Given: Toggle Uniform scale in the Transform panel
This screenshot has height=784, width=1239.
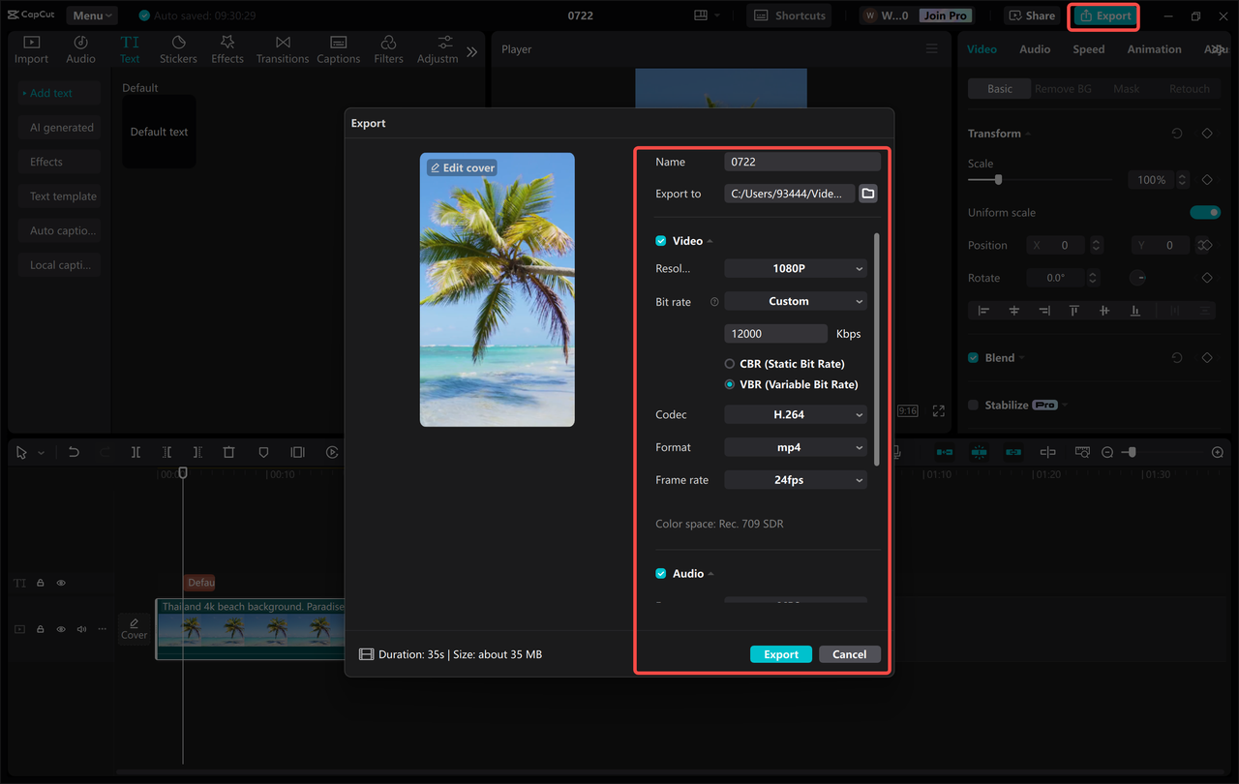Looking at the screenshot, I should coord(1205,212).
